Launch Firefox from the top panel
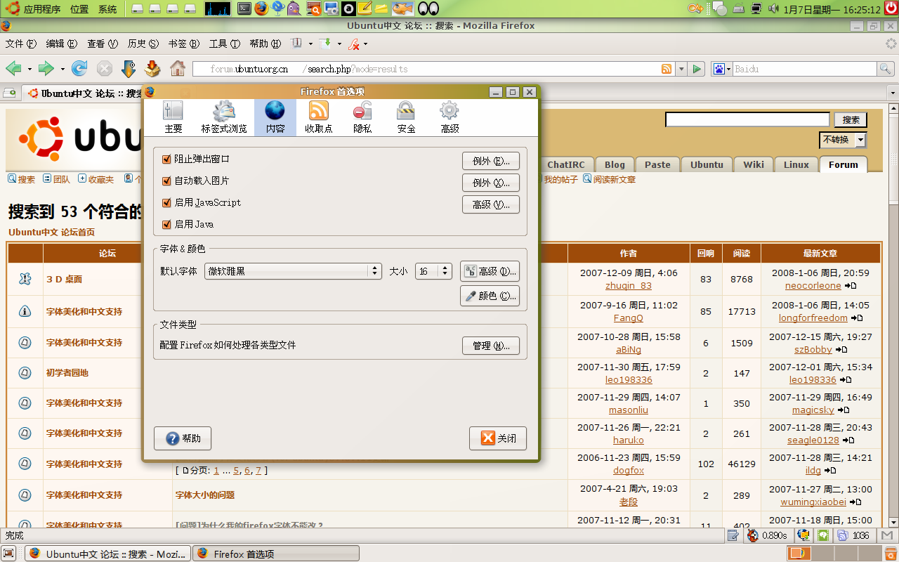The width and height of the screenshot is (899, 562). (261, 8)
